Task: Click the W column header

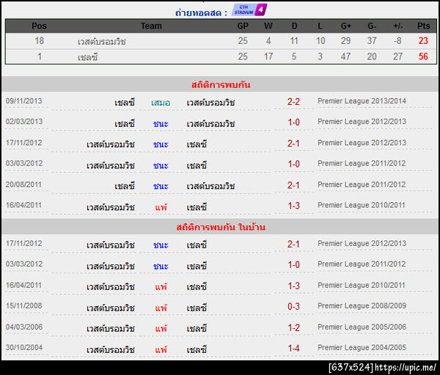Action: (268, 26)
